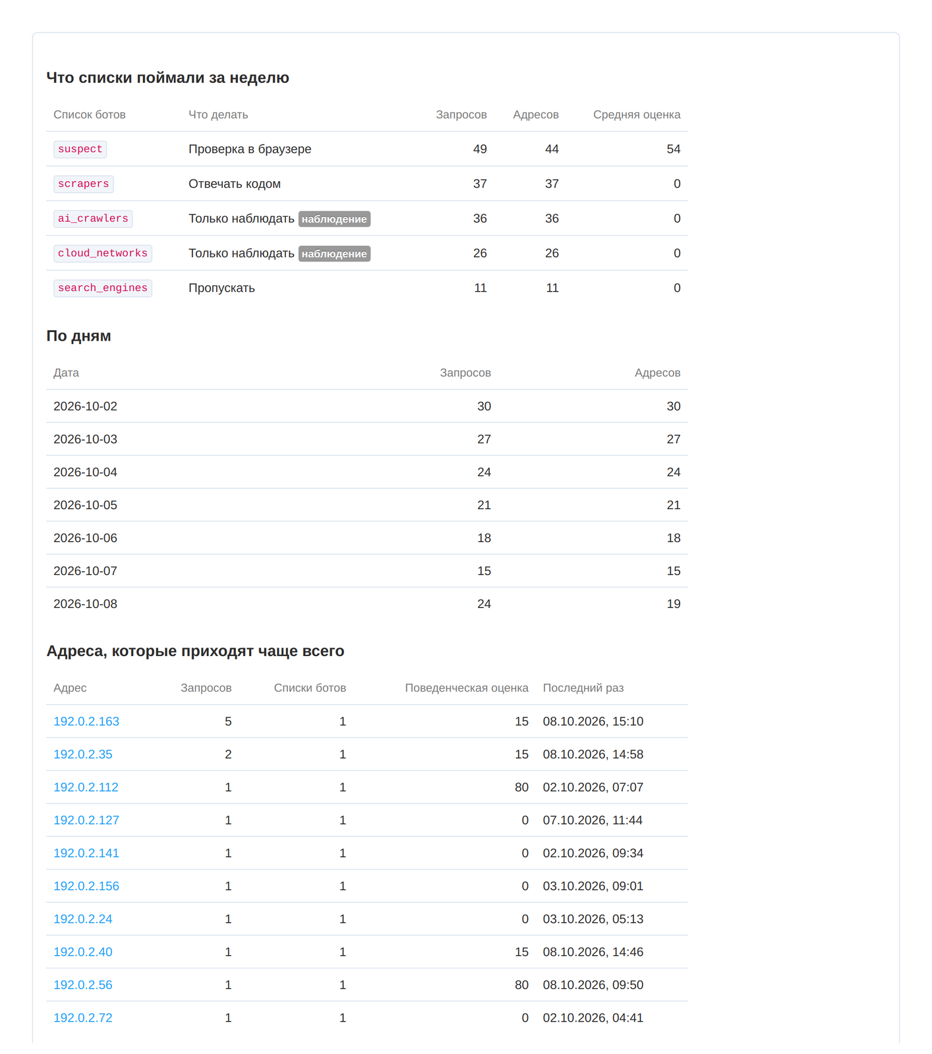Click the suspect bot list tag
Image resolution: width=932 pixels, height=1054 pixels.
click(x=80, y=149)
